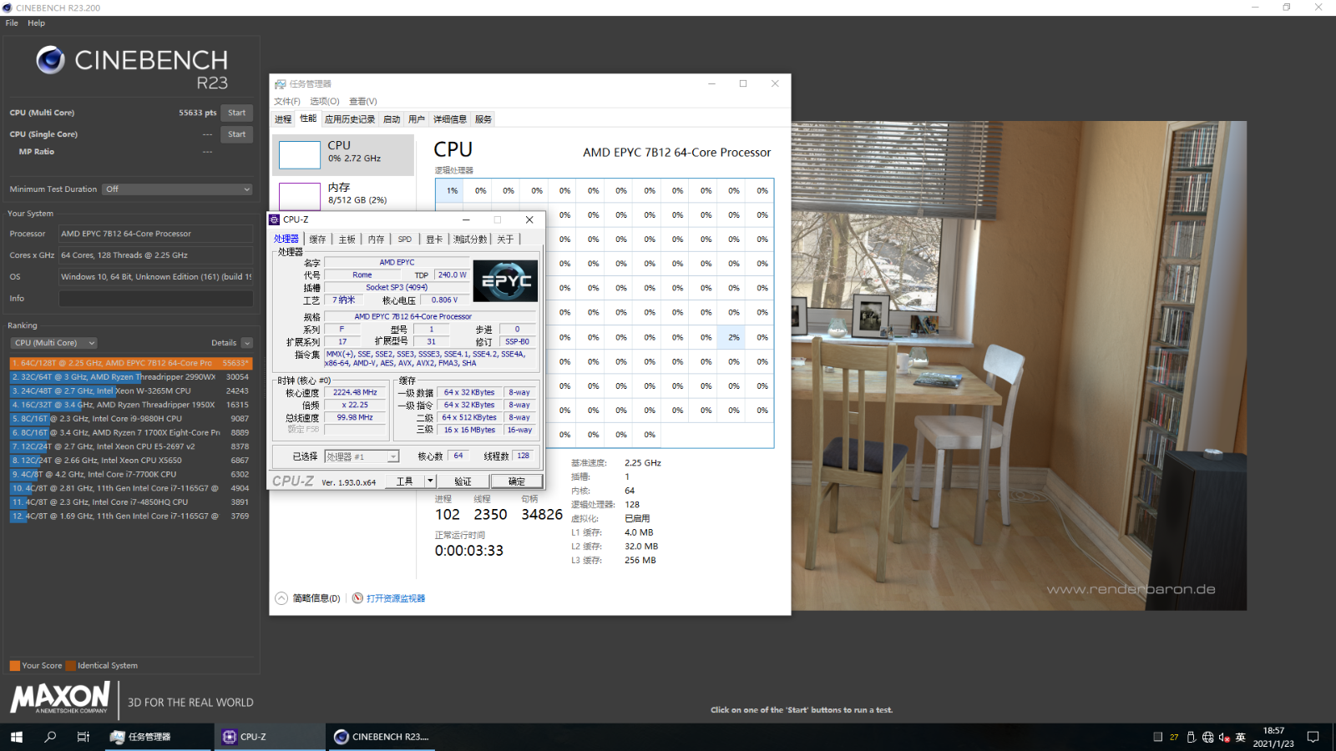The width and height of the screenshot is (1336, 751).
Task: Switch to Task Manager 进程 tab
Action: pyautogui.click(x=283, y=119)
